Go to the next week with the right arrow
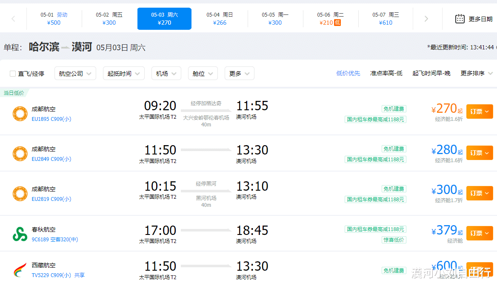497x286 pixels. click(426, 19)
